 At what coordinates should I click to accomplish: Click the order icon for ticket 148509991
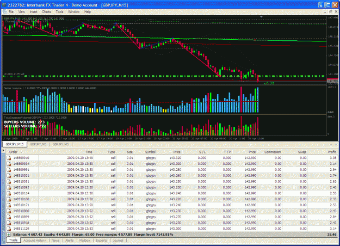coord(9,170)
